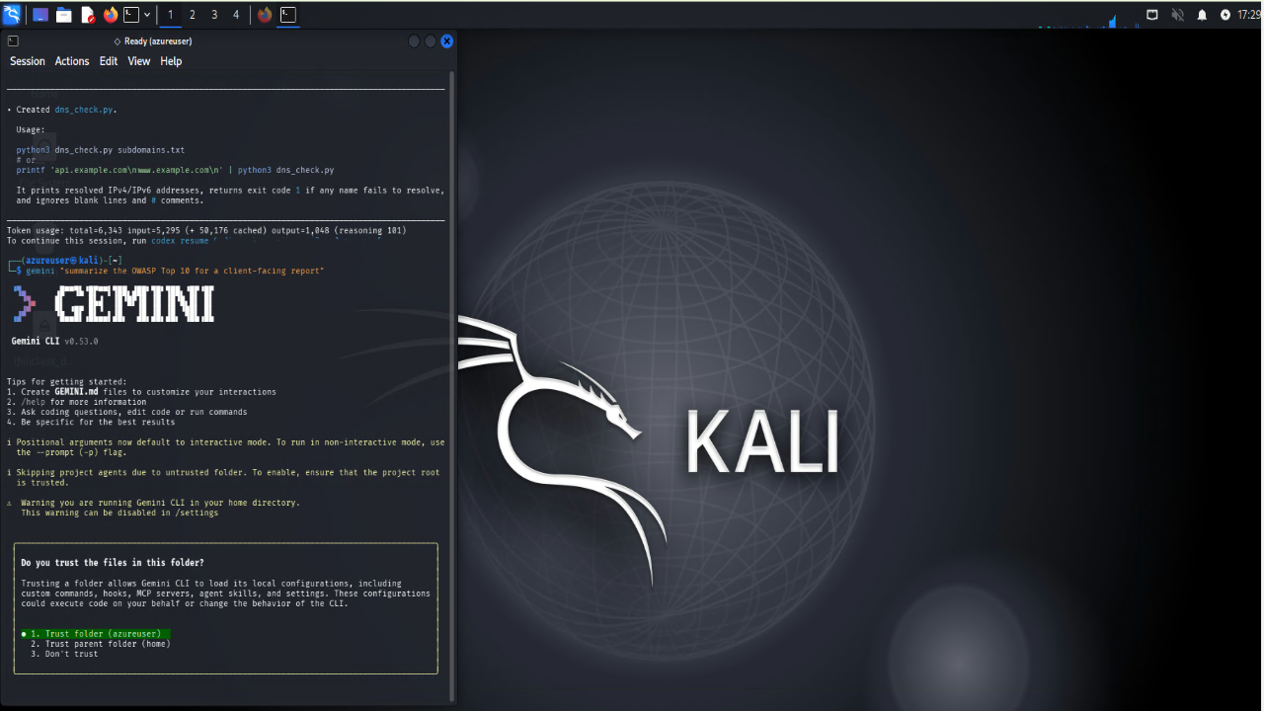This screenshot has height=711, width=1264.
Task: Open the Help menu
Action: click(171, 61)
